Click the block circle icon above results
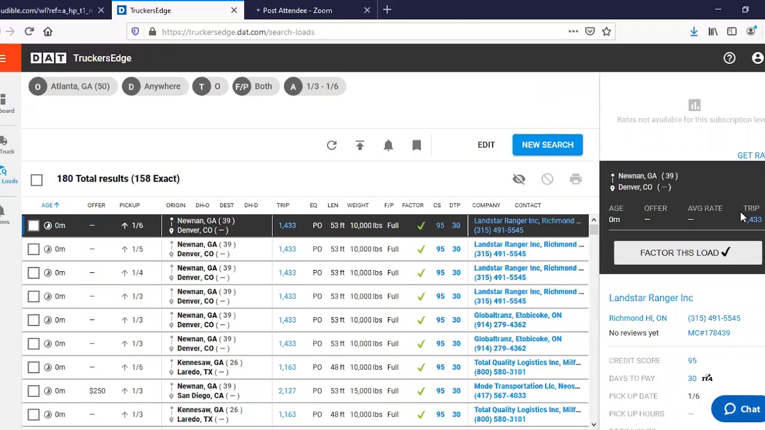765x430 pixels. (x=547, y=179)
